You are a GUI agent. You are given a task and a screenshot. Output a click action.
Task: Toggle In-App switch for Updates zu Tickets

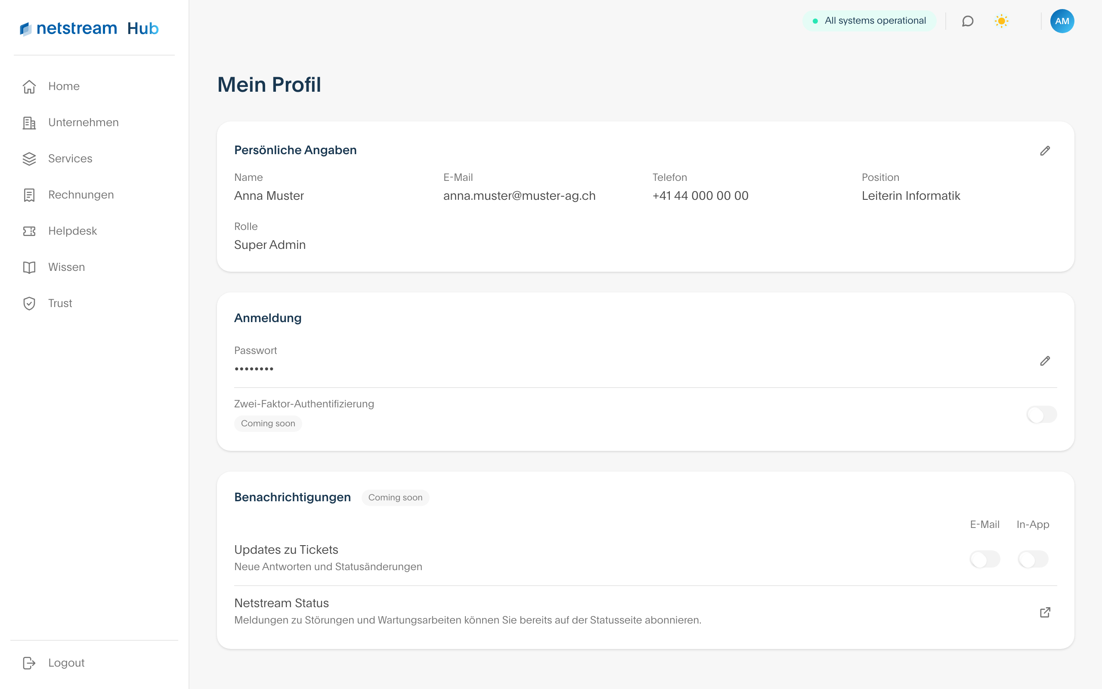point(1033,559)
